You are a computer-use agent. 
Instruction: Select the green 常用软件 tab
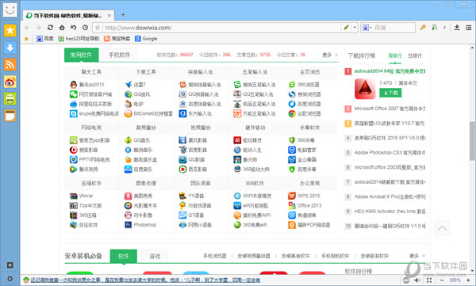pos(81,55)
